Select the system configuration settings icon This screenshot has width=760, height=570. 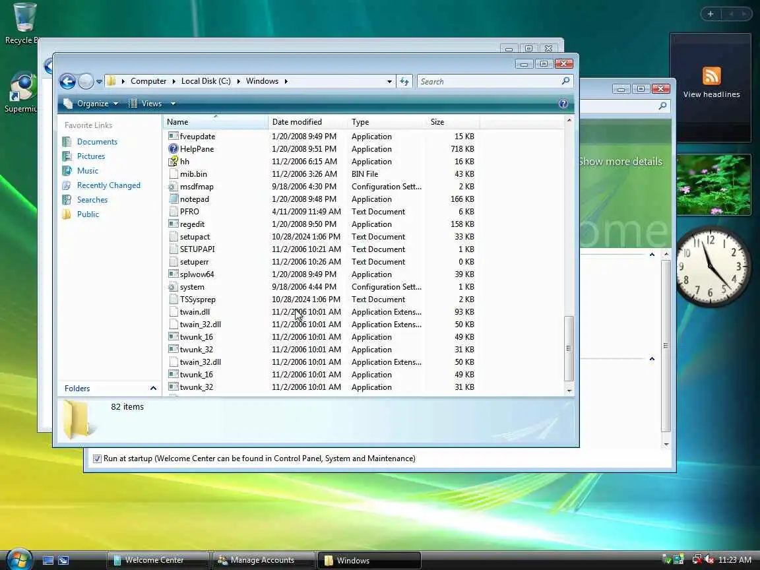[173, 287]
